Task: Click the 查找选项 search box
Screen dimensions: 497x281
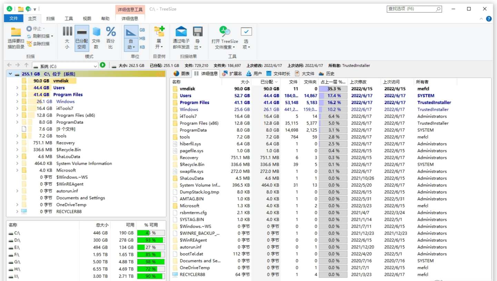Action: pos(410,9)
